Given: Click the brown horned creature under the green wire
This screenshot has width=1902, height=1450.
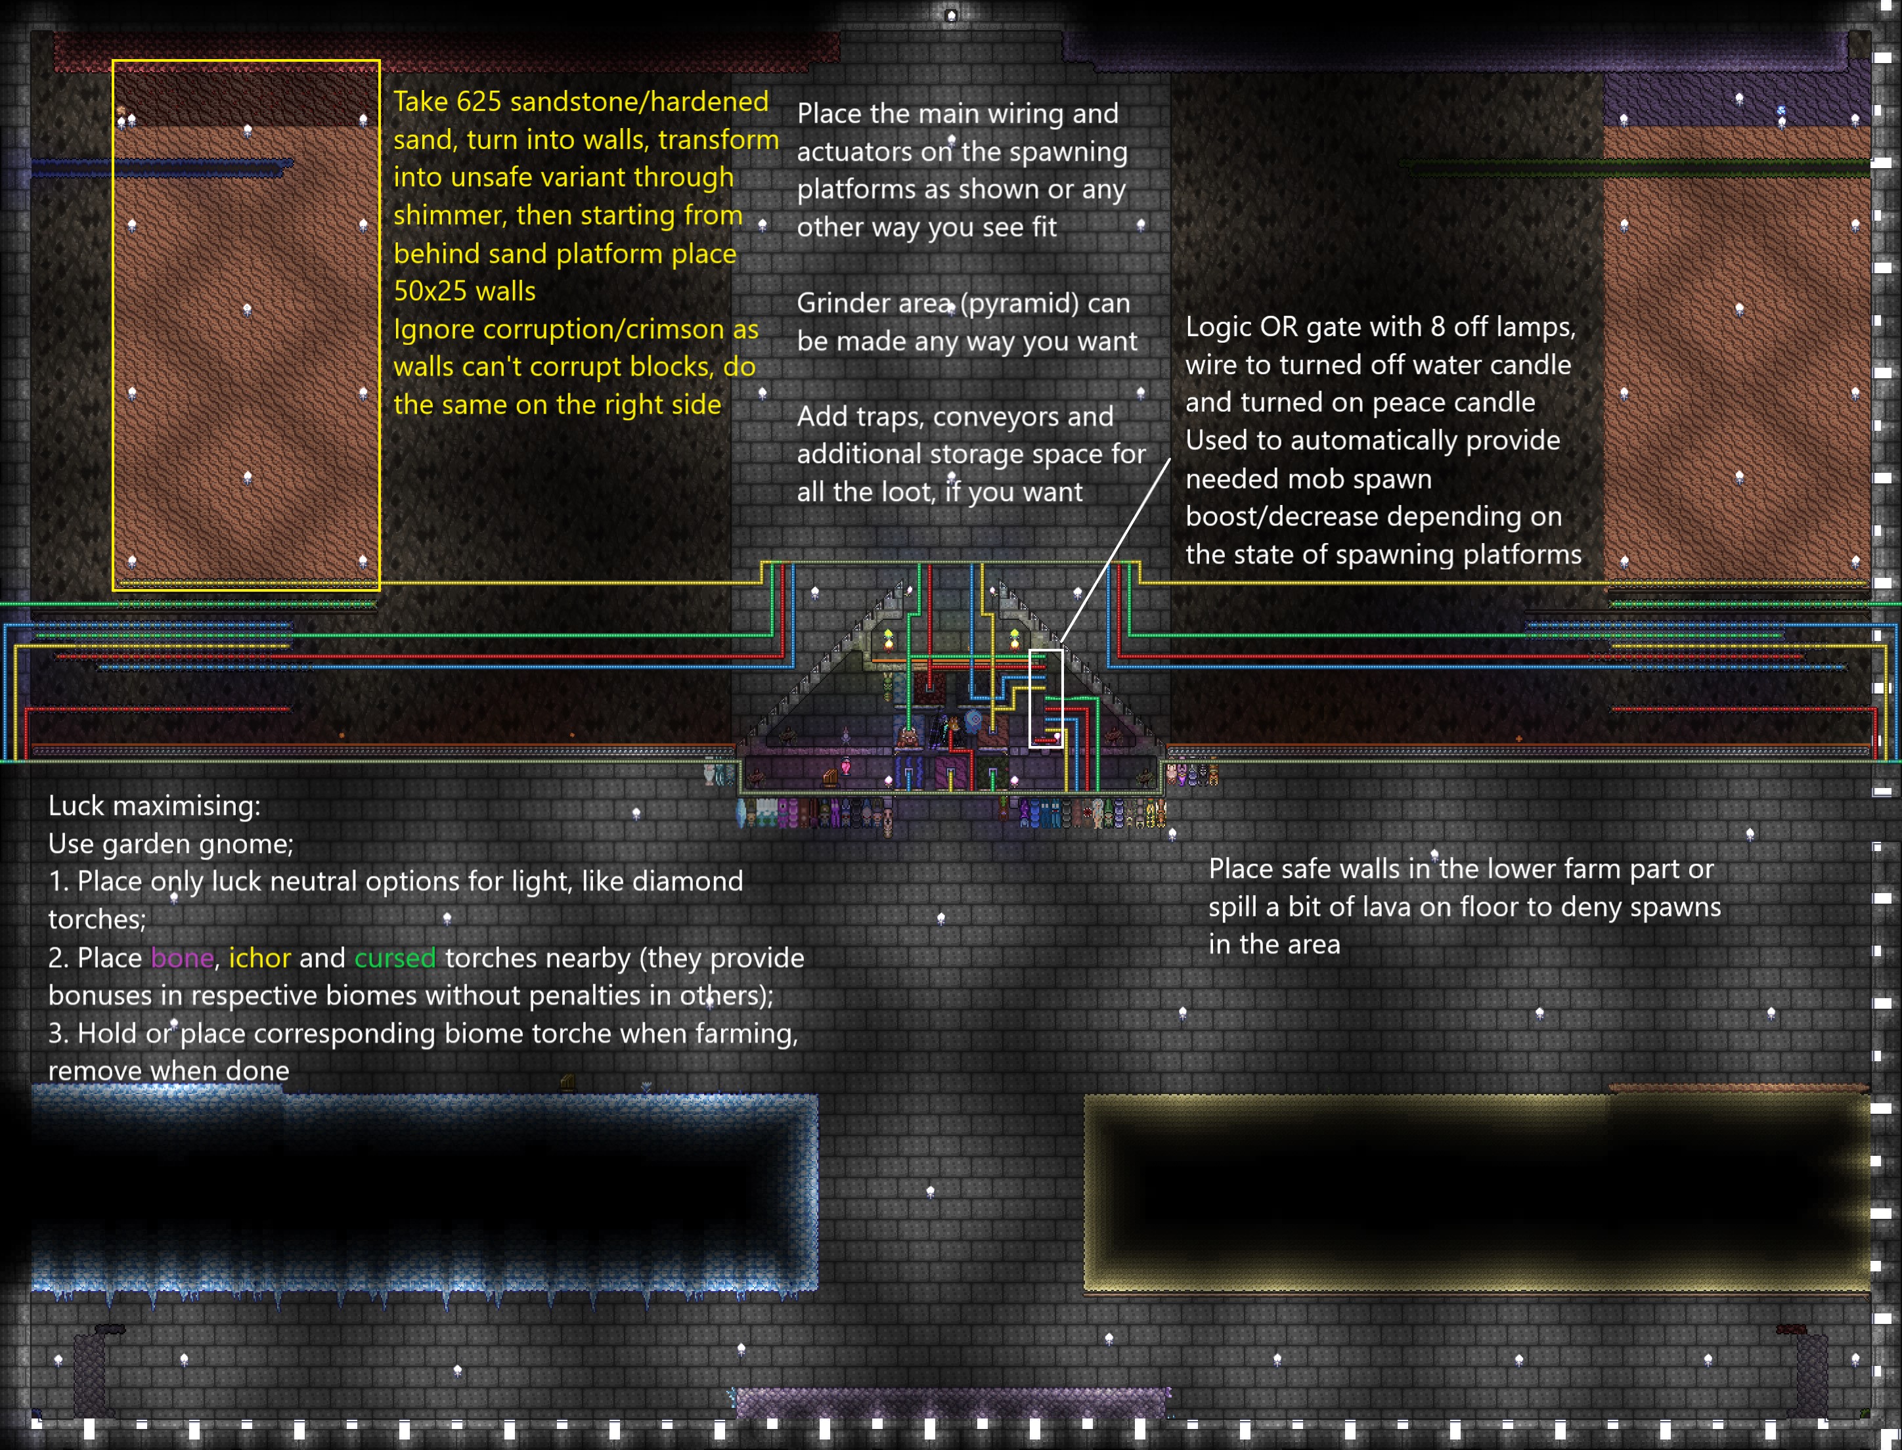Looking at the screenshot, I should click(x=909, y=737).
